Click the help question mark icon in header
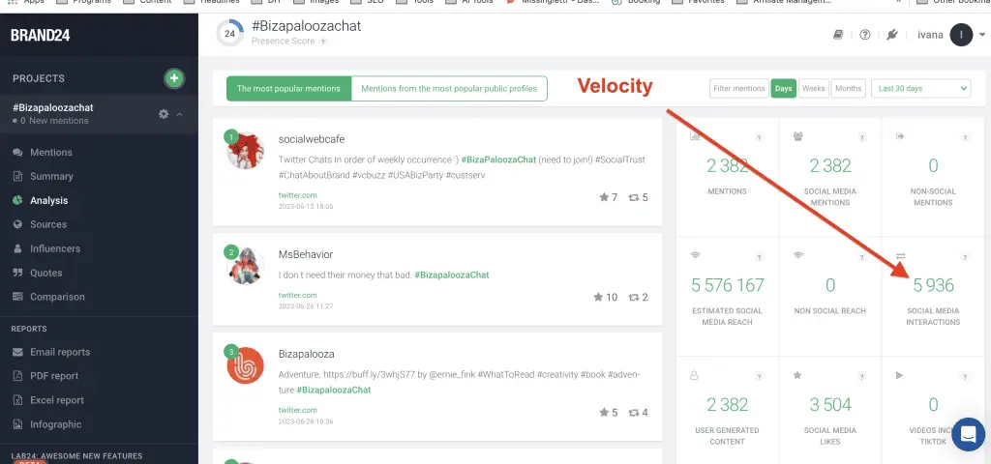991x464 pixels. pos(865,35)
